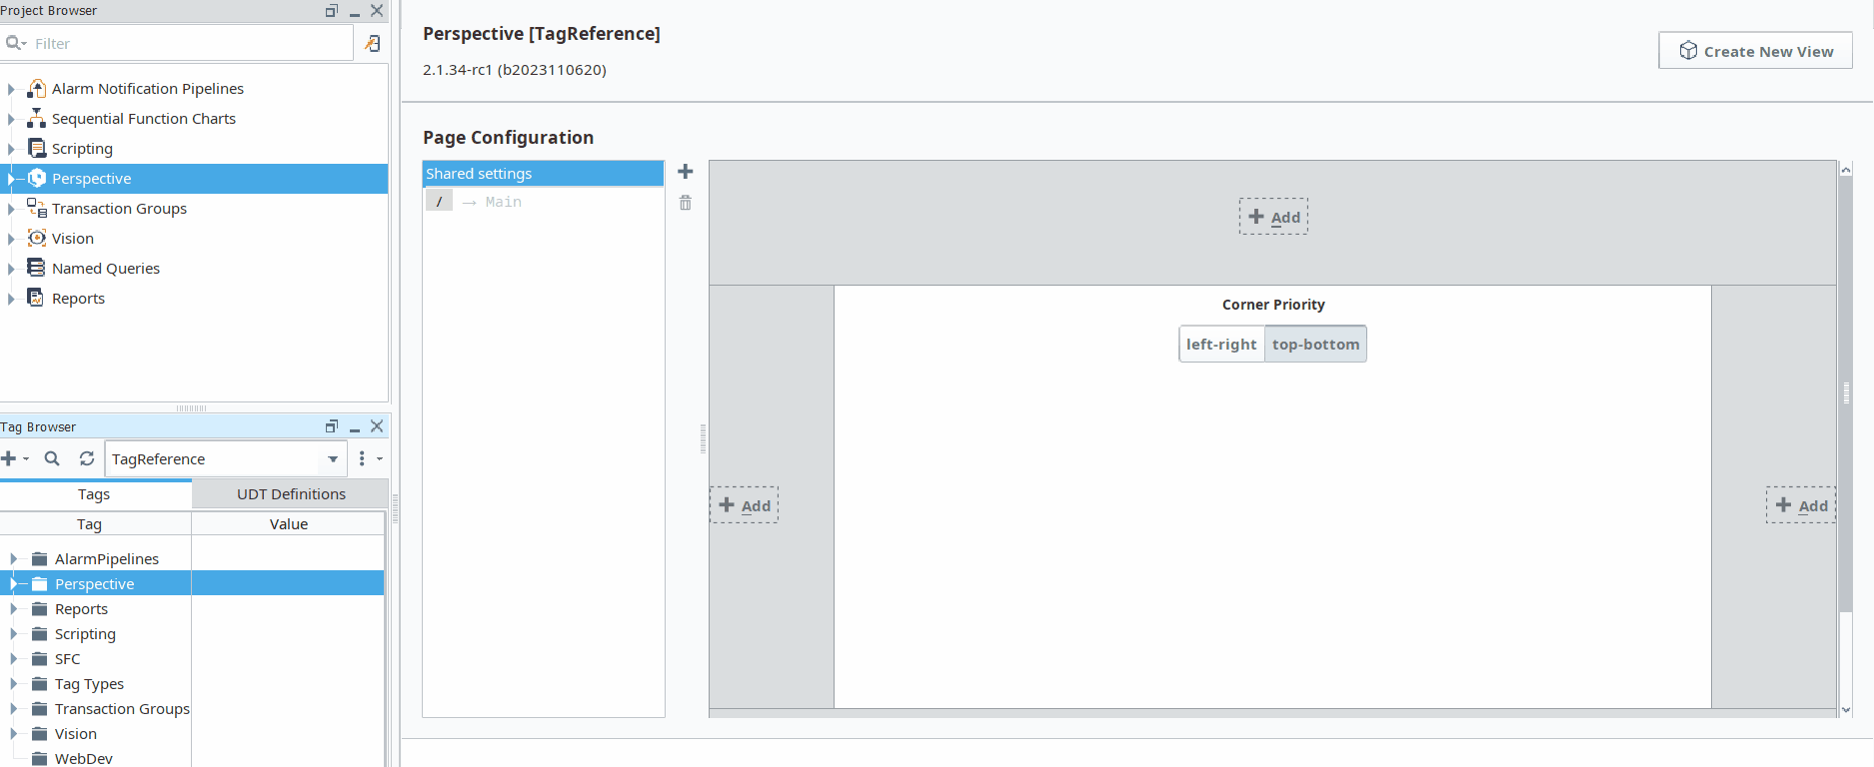Delete selected page with trash icon

click(x=686, y=203)
